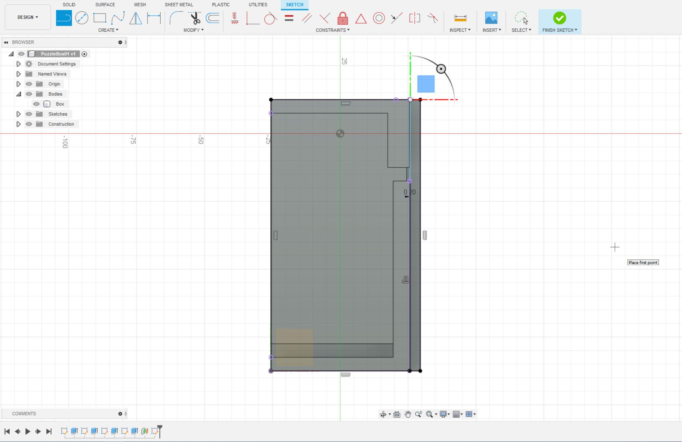Select the Line sketch tool
This screenshot has width=682, height=442.
[x=64, y=18]
